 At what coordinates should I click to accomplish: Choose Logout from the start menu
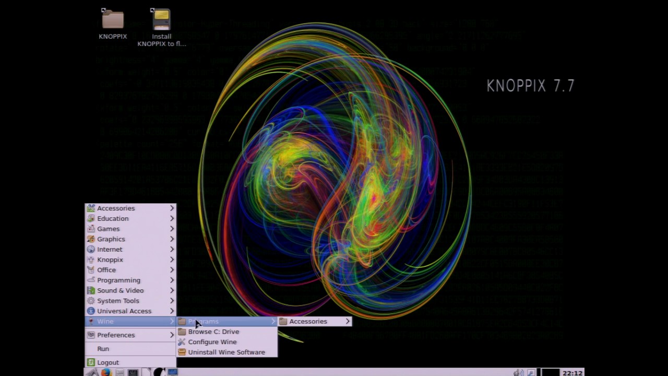click(130, 362)
